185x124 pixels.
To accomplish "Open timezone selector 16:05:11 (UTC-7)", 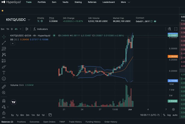I will 150,115.
